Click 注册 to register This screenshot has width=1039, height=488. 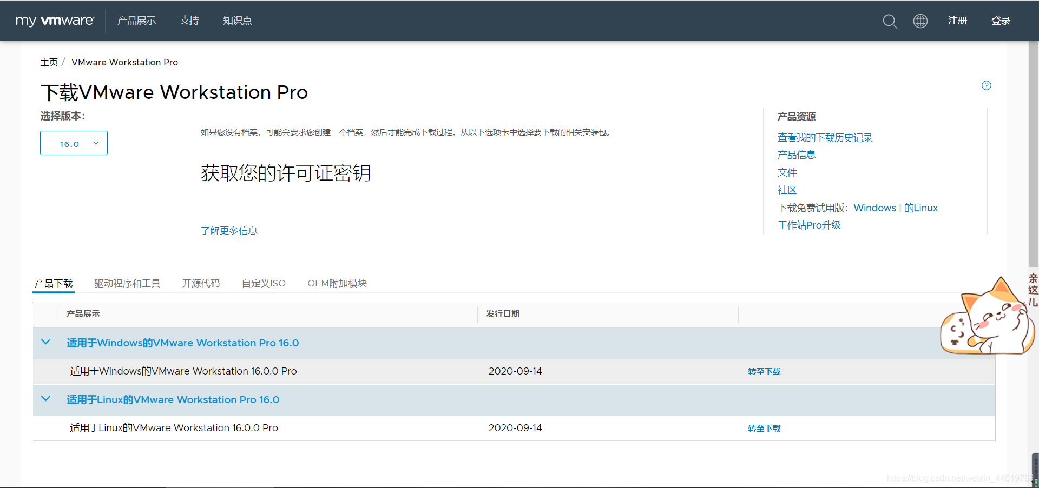pyautogui.click(x=957, y=21)
